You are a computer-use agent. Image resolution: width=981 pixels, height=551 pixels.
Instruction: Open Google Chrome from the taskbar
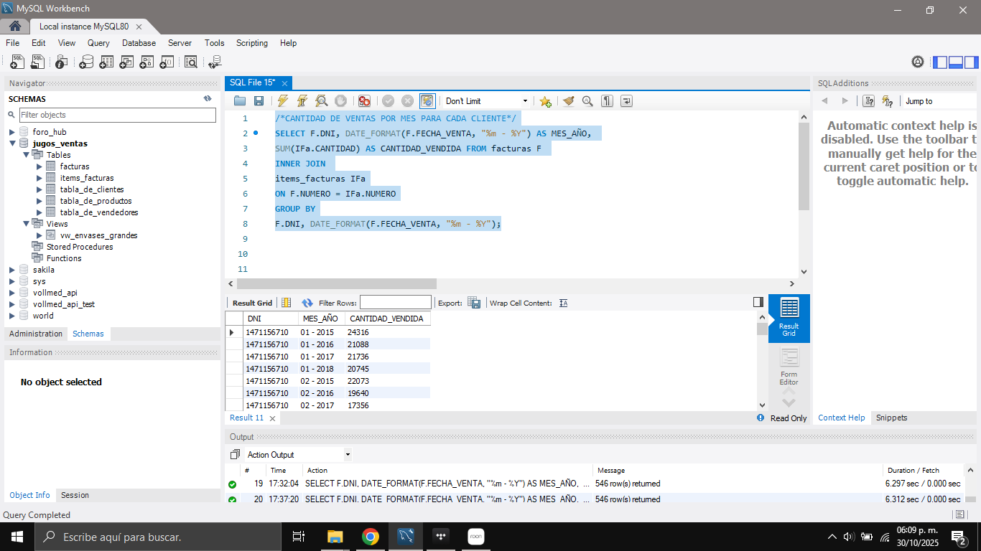[370, 537]
